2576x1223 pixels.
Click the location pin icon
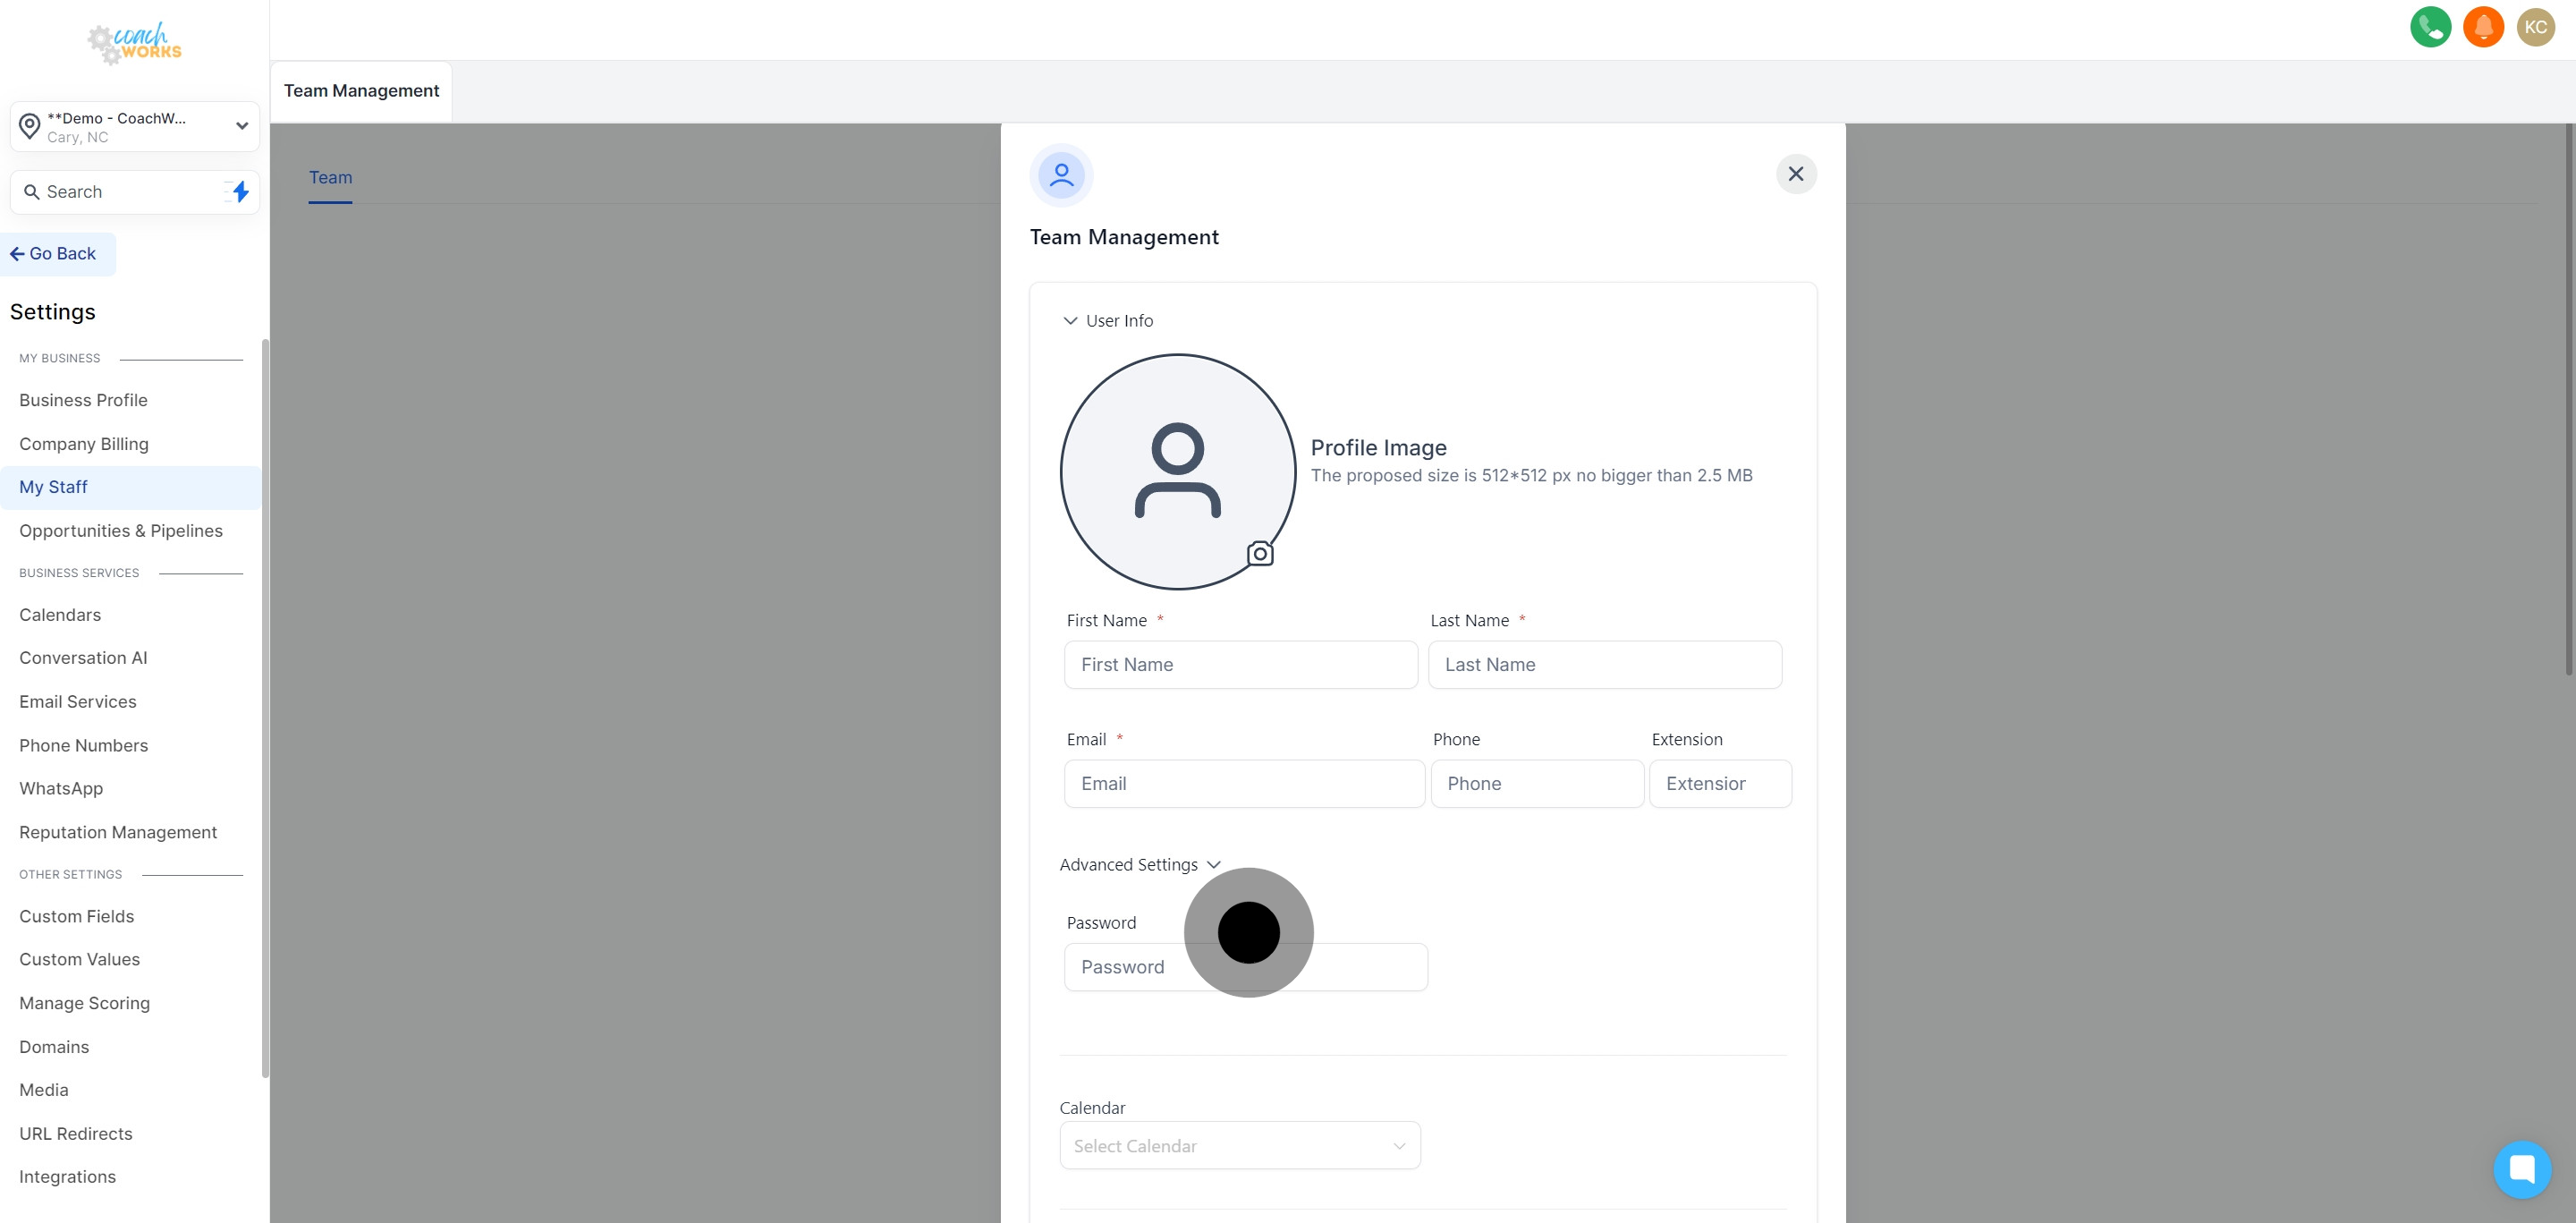tap(30, 126)
